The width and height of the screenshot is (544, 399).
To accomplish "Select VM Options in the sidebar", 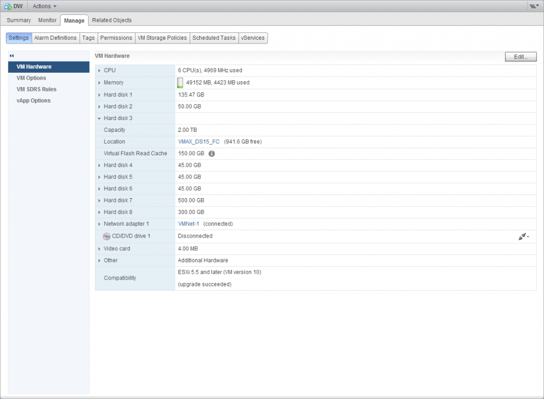I will coord(32,78).
